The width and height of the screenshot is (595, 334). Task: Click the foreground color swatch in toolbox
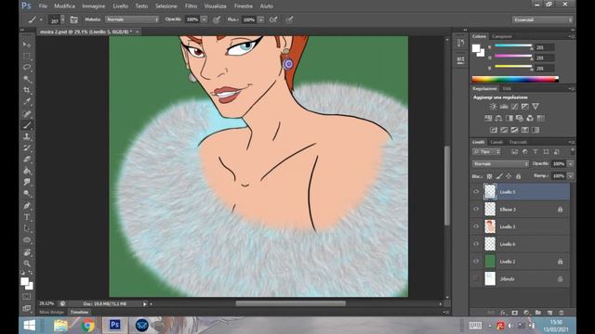point(25,281)
